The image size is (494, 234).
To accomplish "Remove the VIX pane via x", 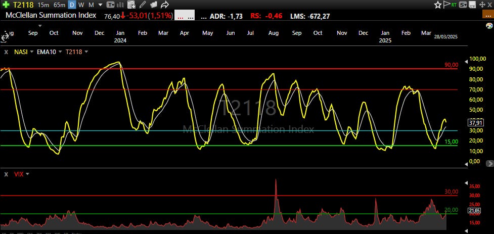I will tap(6, 174).
